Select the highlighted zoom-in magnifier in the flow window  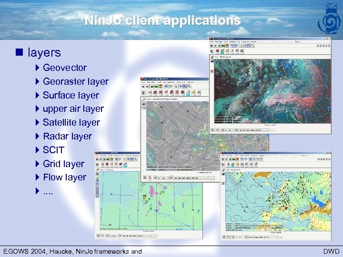(185, 87)
